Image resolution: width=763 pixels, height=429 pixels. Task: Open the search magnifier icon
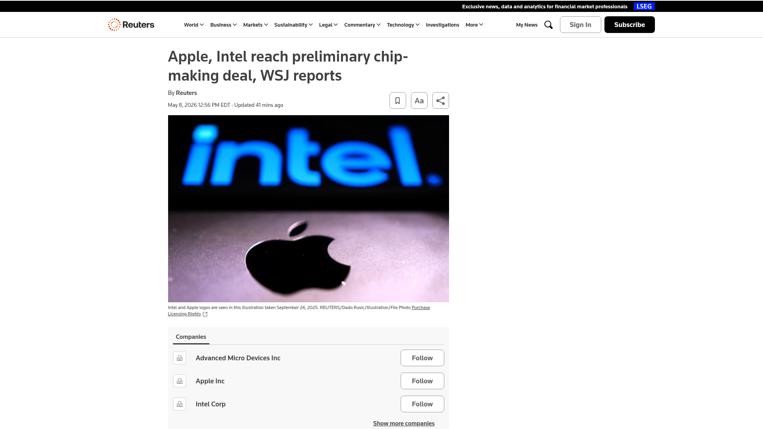pyautogui.click(x=548, y=25)
